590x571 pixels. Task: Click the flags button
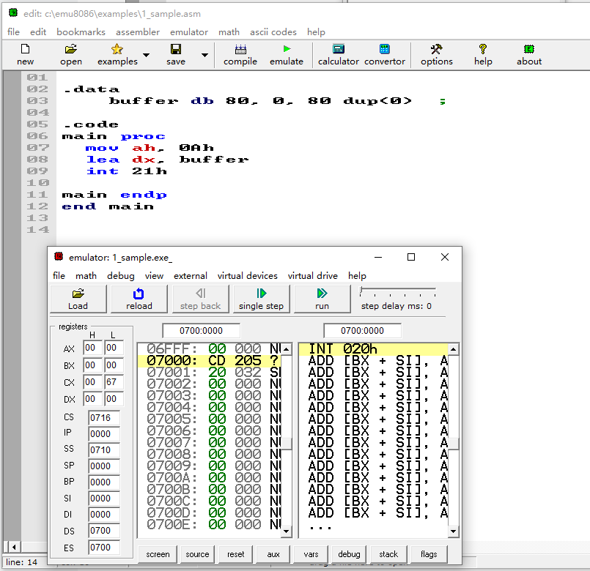coord(429,554)
